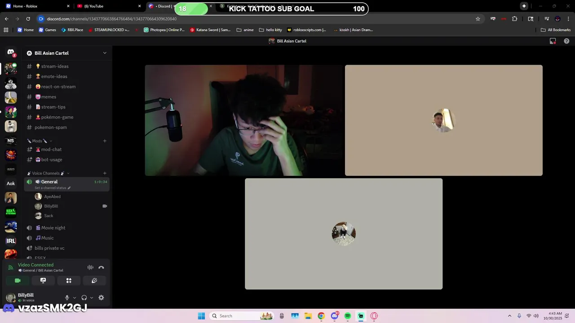The width and height of the screenshot is (575, 323).
Task: Open the stream-tips channel
Action: [x=67, y=107]
